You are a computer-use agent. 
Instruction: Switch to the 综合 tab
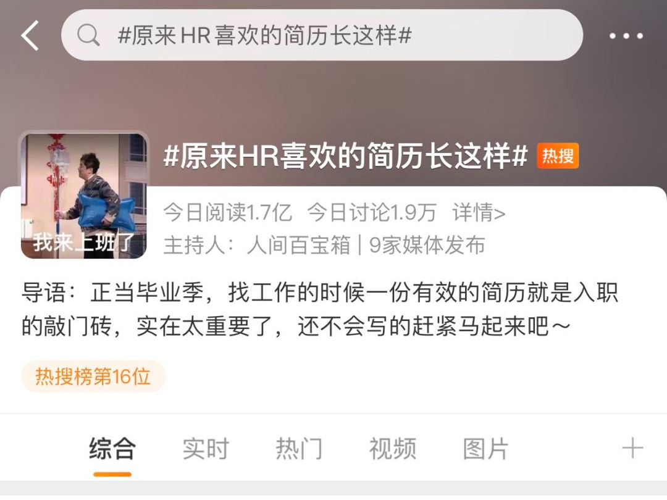point(112,449)
